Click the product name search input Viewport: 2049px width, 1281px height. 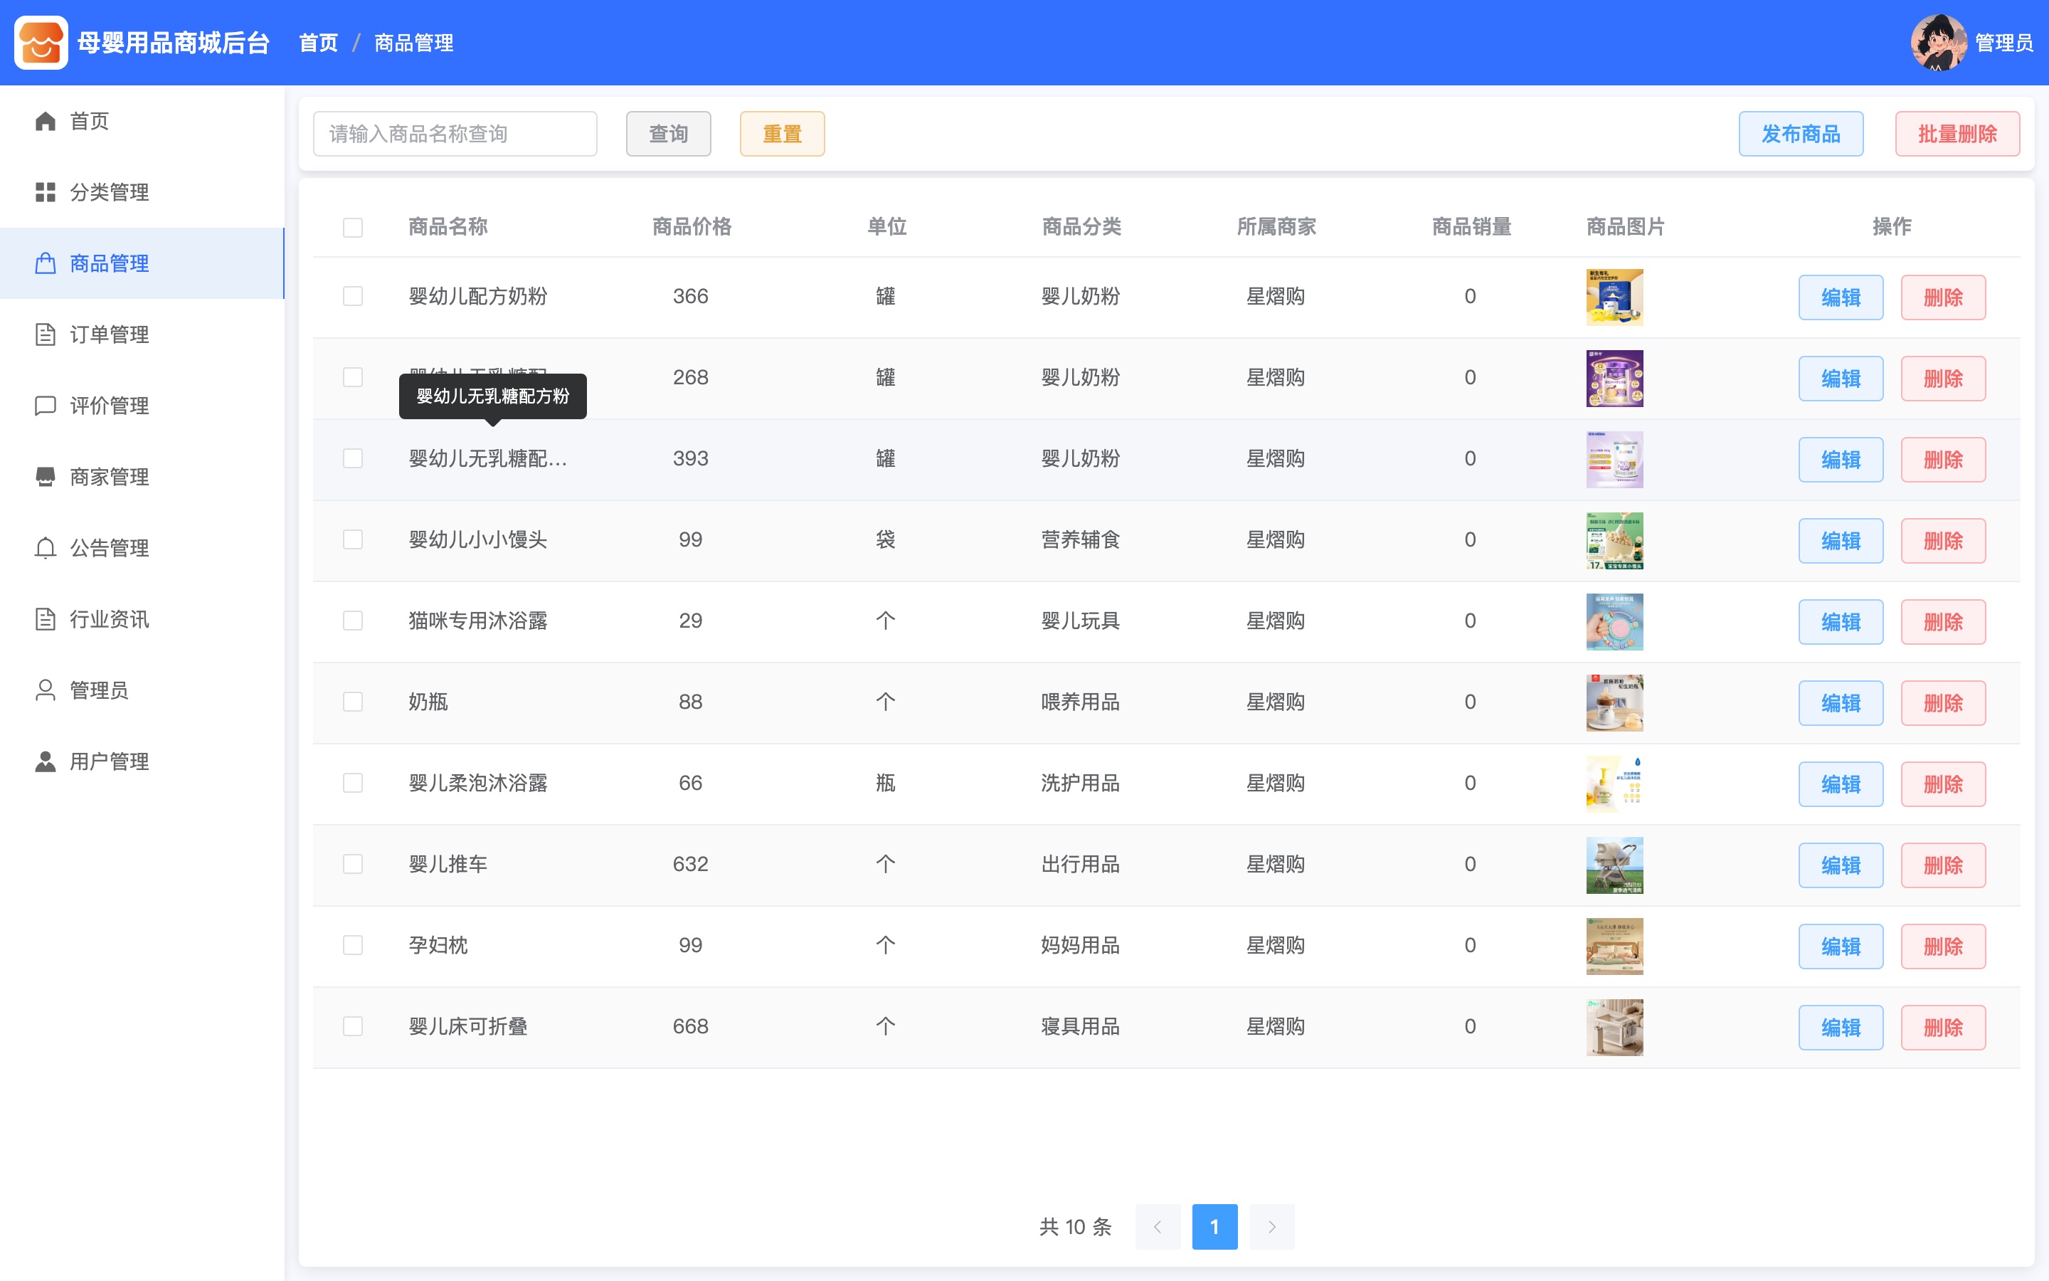pos(455,134)
